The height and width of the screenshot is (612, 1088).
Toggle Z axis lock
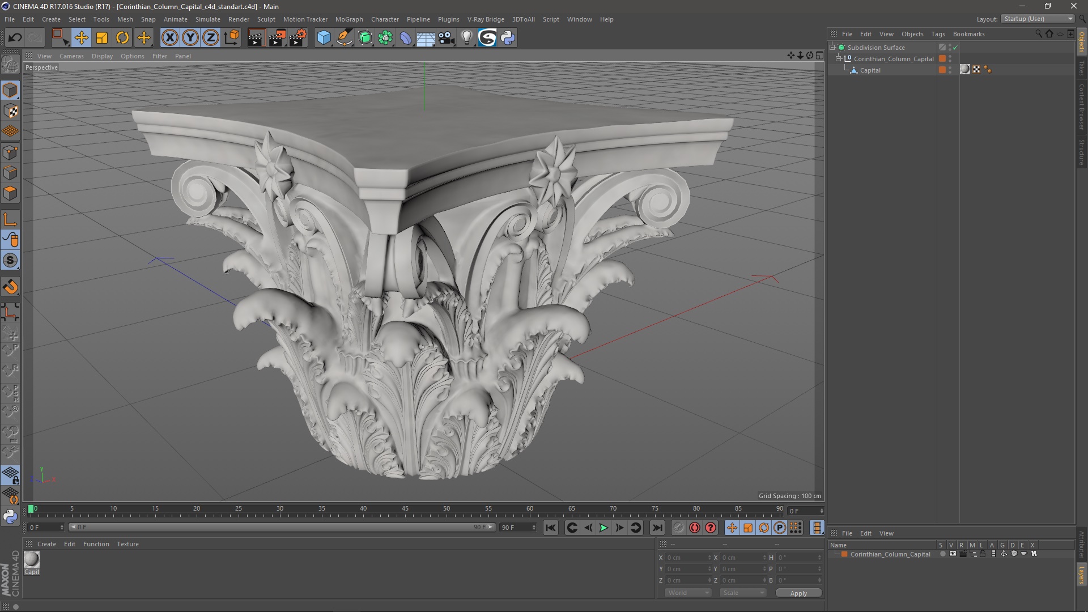[x=211, y=38]
